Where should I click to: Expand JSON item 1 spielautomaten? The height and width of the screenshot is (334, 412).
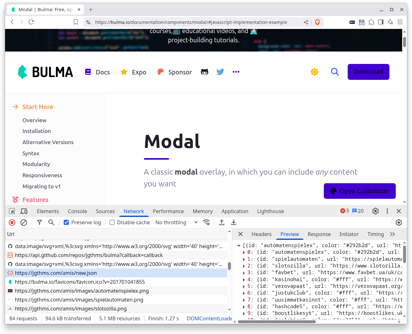(244, 259)
